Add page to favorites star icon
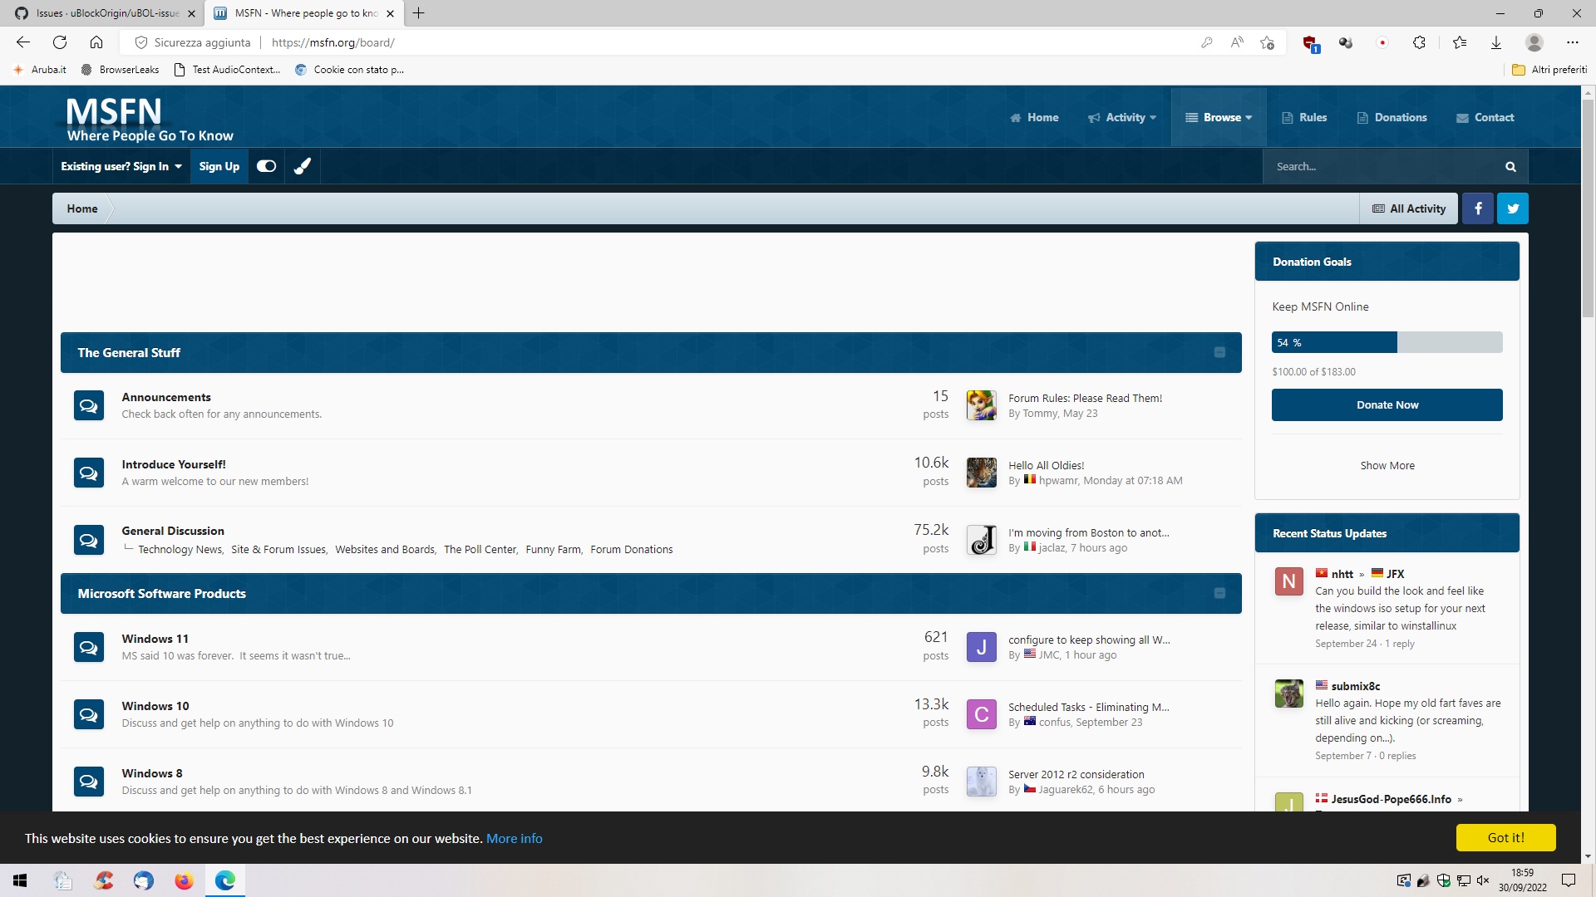 pos(1267,42)
